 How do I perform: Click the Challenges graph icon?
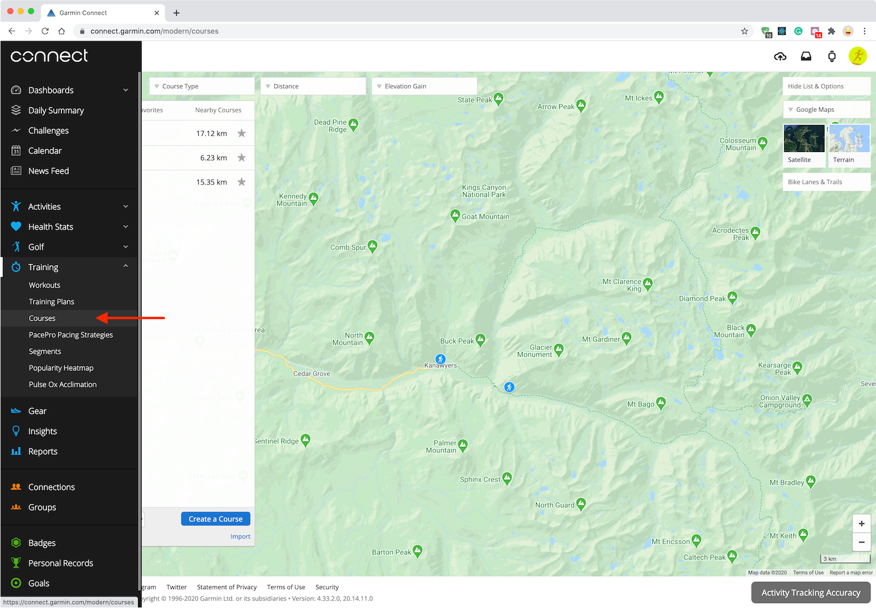point(15,130)
